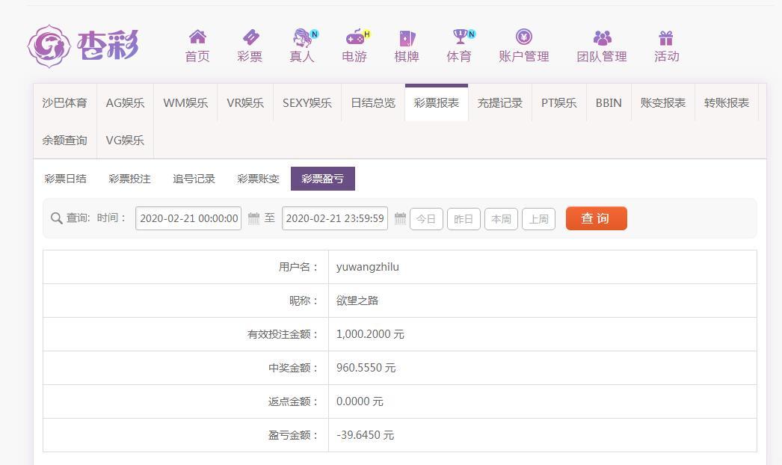Open end date calendar picker icon
Screen dimensions: 782x465
tap(400, 218)
